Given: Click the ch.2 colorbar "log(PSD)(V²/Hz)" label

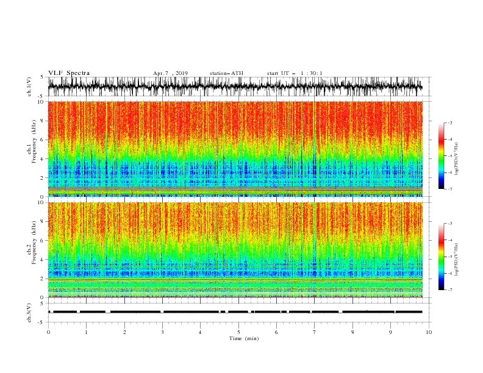Looking at the screenshot, I should (456, 259).
